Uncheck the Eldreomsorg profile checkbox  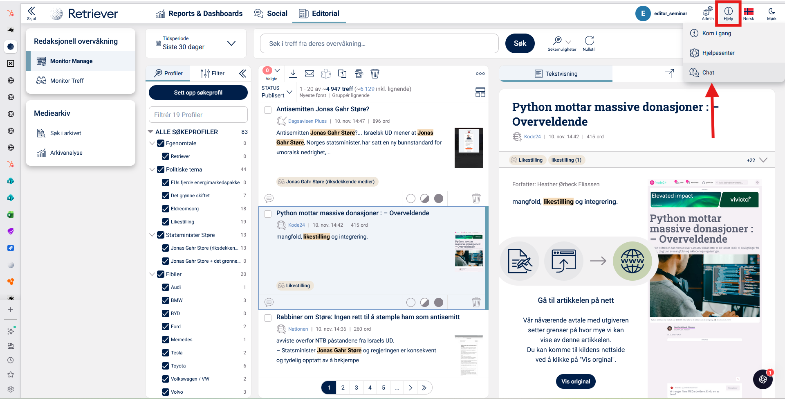coord(166,209)
